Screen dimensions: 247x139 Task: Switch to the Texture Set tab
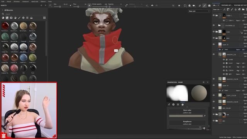click(227, 5)
